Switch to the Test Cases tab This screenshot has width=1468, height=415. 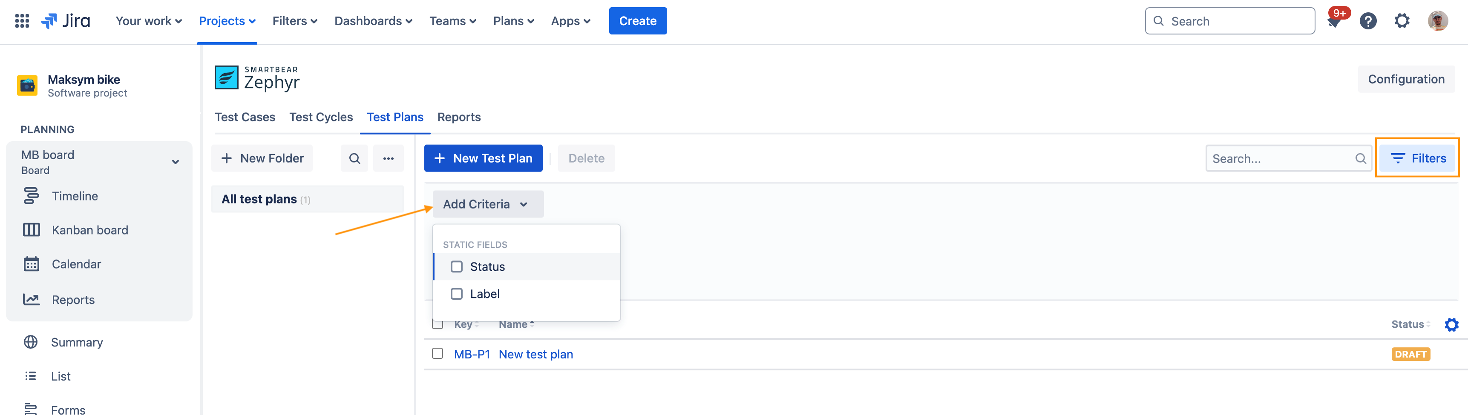pos(245,117)
